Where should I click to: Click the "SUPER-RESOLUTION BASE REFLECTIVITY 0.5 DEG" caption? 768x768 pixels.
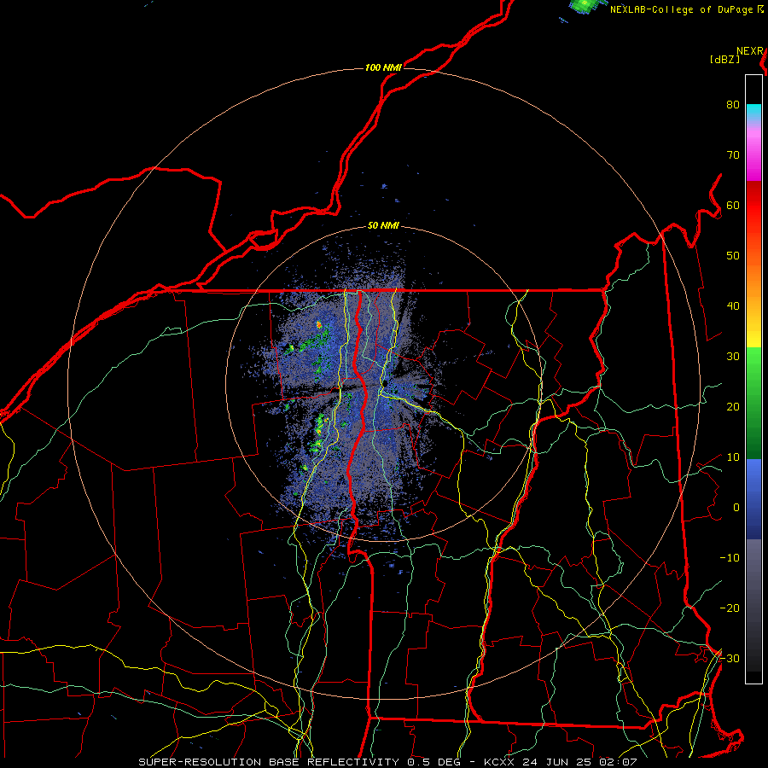[299, 762]
